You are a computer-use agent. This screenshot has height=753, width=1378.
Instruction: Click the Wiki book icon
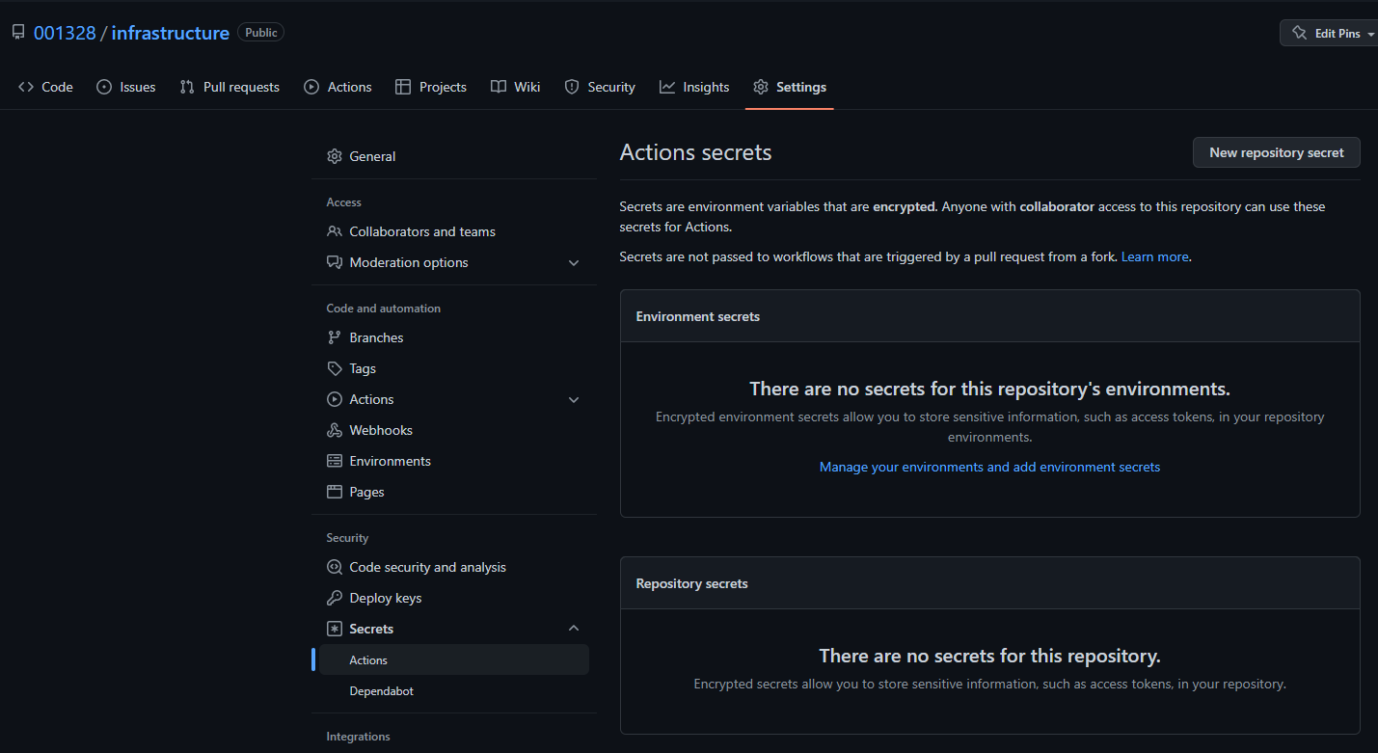pos(499,87)
